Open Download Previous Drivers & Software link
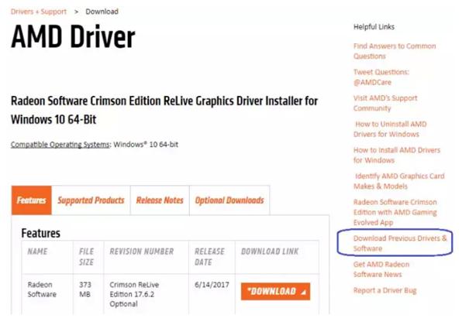The image size is (469, 332). click(400, 243)
